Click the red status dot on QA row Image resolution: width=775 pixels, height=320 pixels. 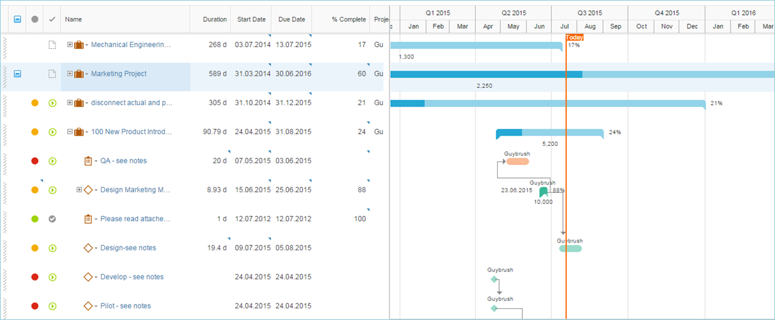click(x=35, y=161)
